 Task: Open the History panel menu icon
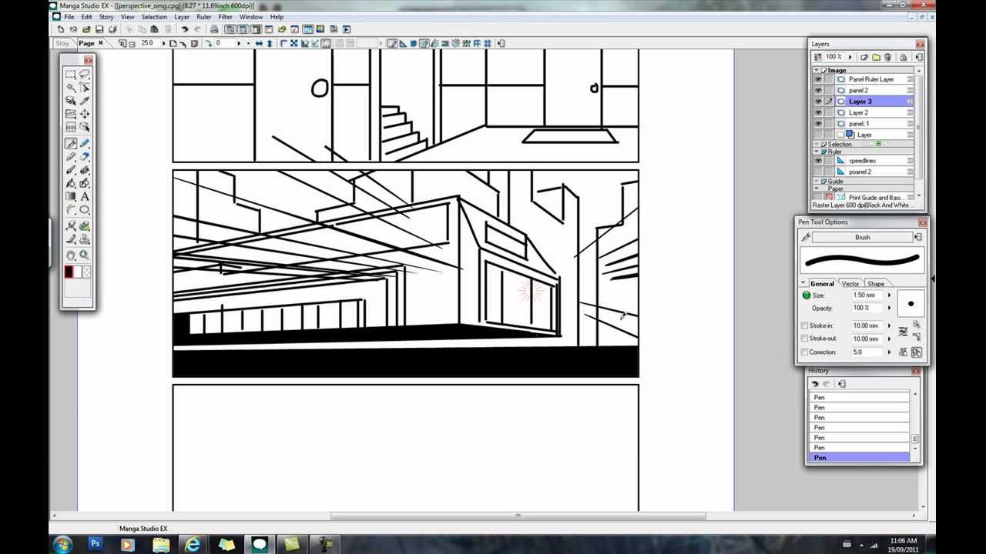[842, 384]
